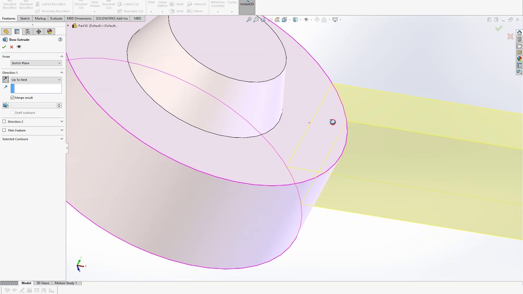This screenshot has height=294, width=523.
Task: Expand the Selected Contours section
Action: click(x=62, y=139)
